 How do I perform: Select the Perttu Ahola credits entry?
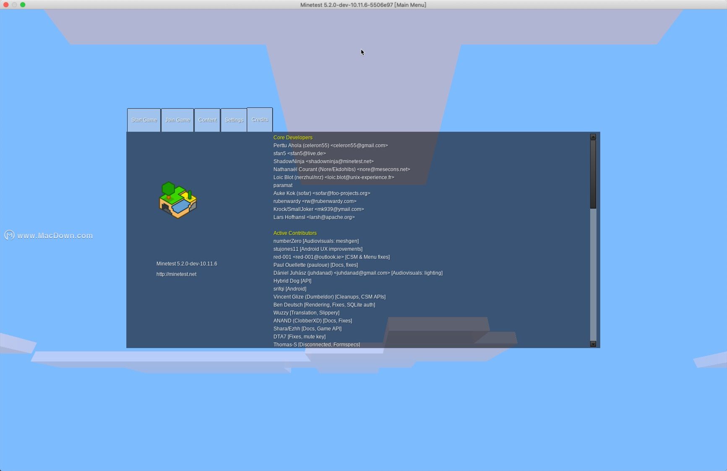tap(330, 146)
